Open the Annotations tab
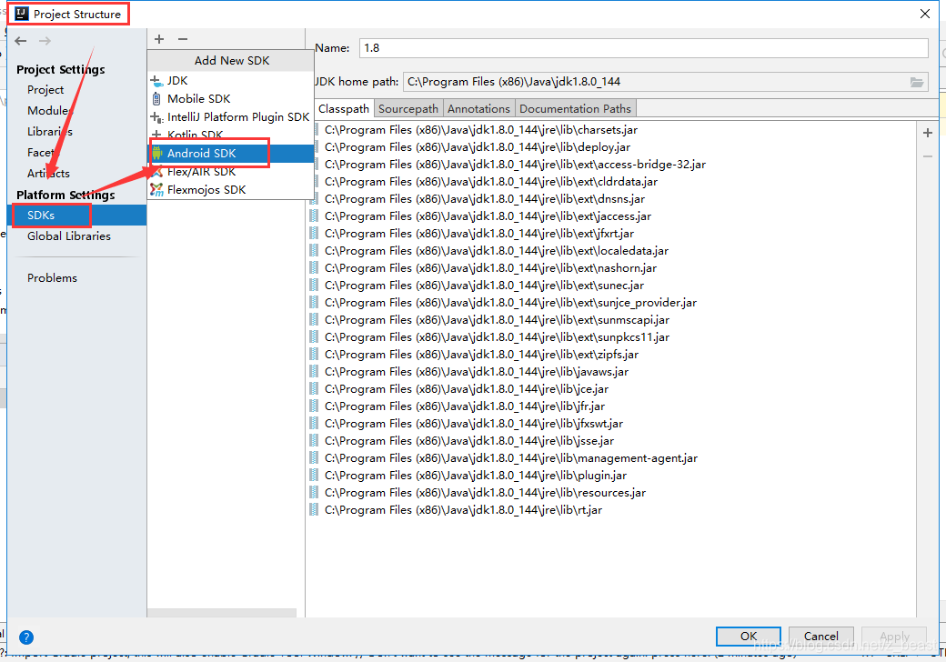 [x=479, y=109]
